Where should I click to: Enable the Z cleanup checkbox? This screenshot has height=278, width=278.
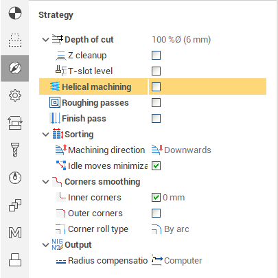pyautogui.click(x=156, y=56)
